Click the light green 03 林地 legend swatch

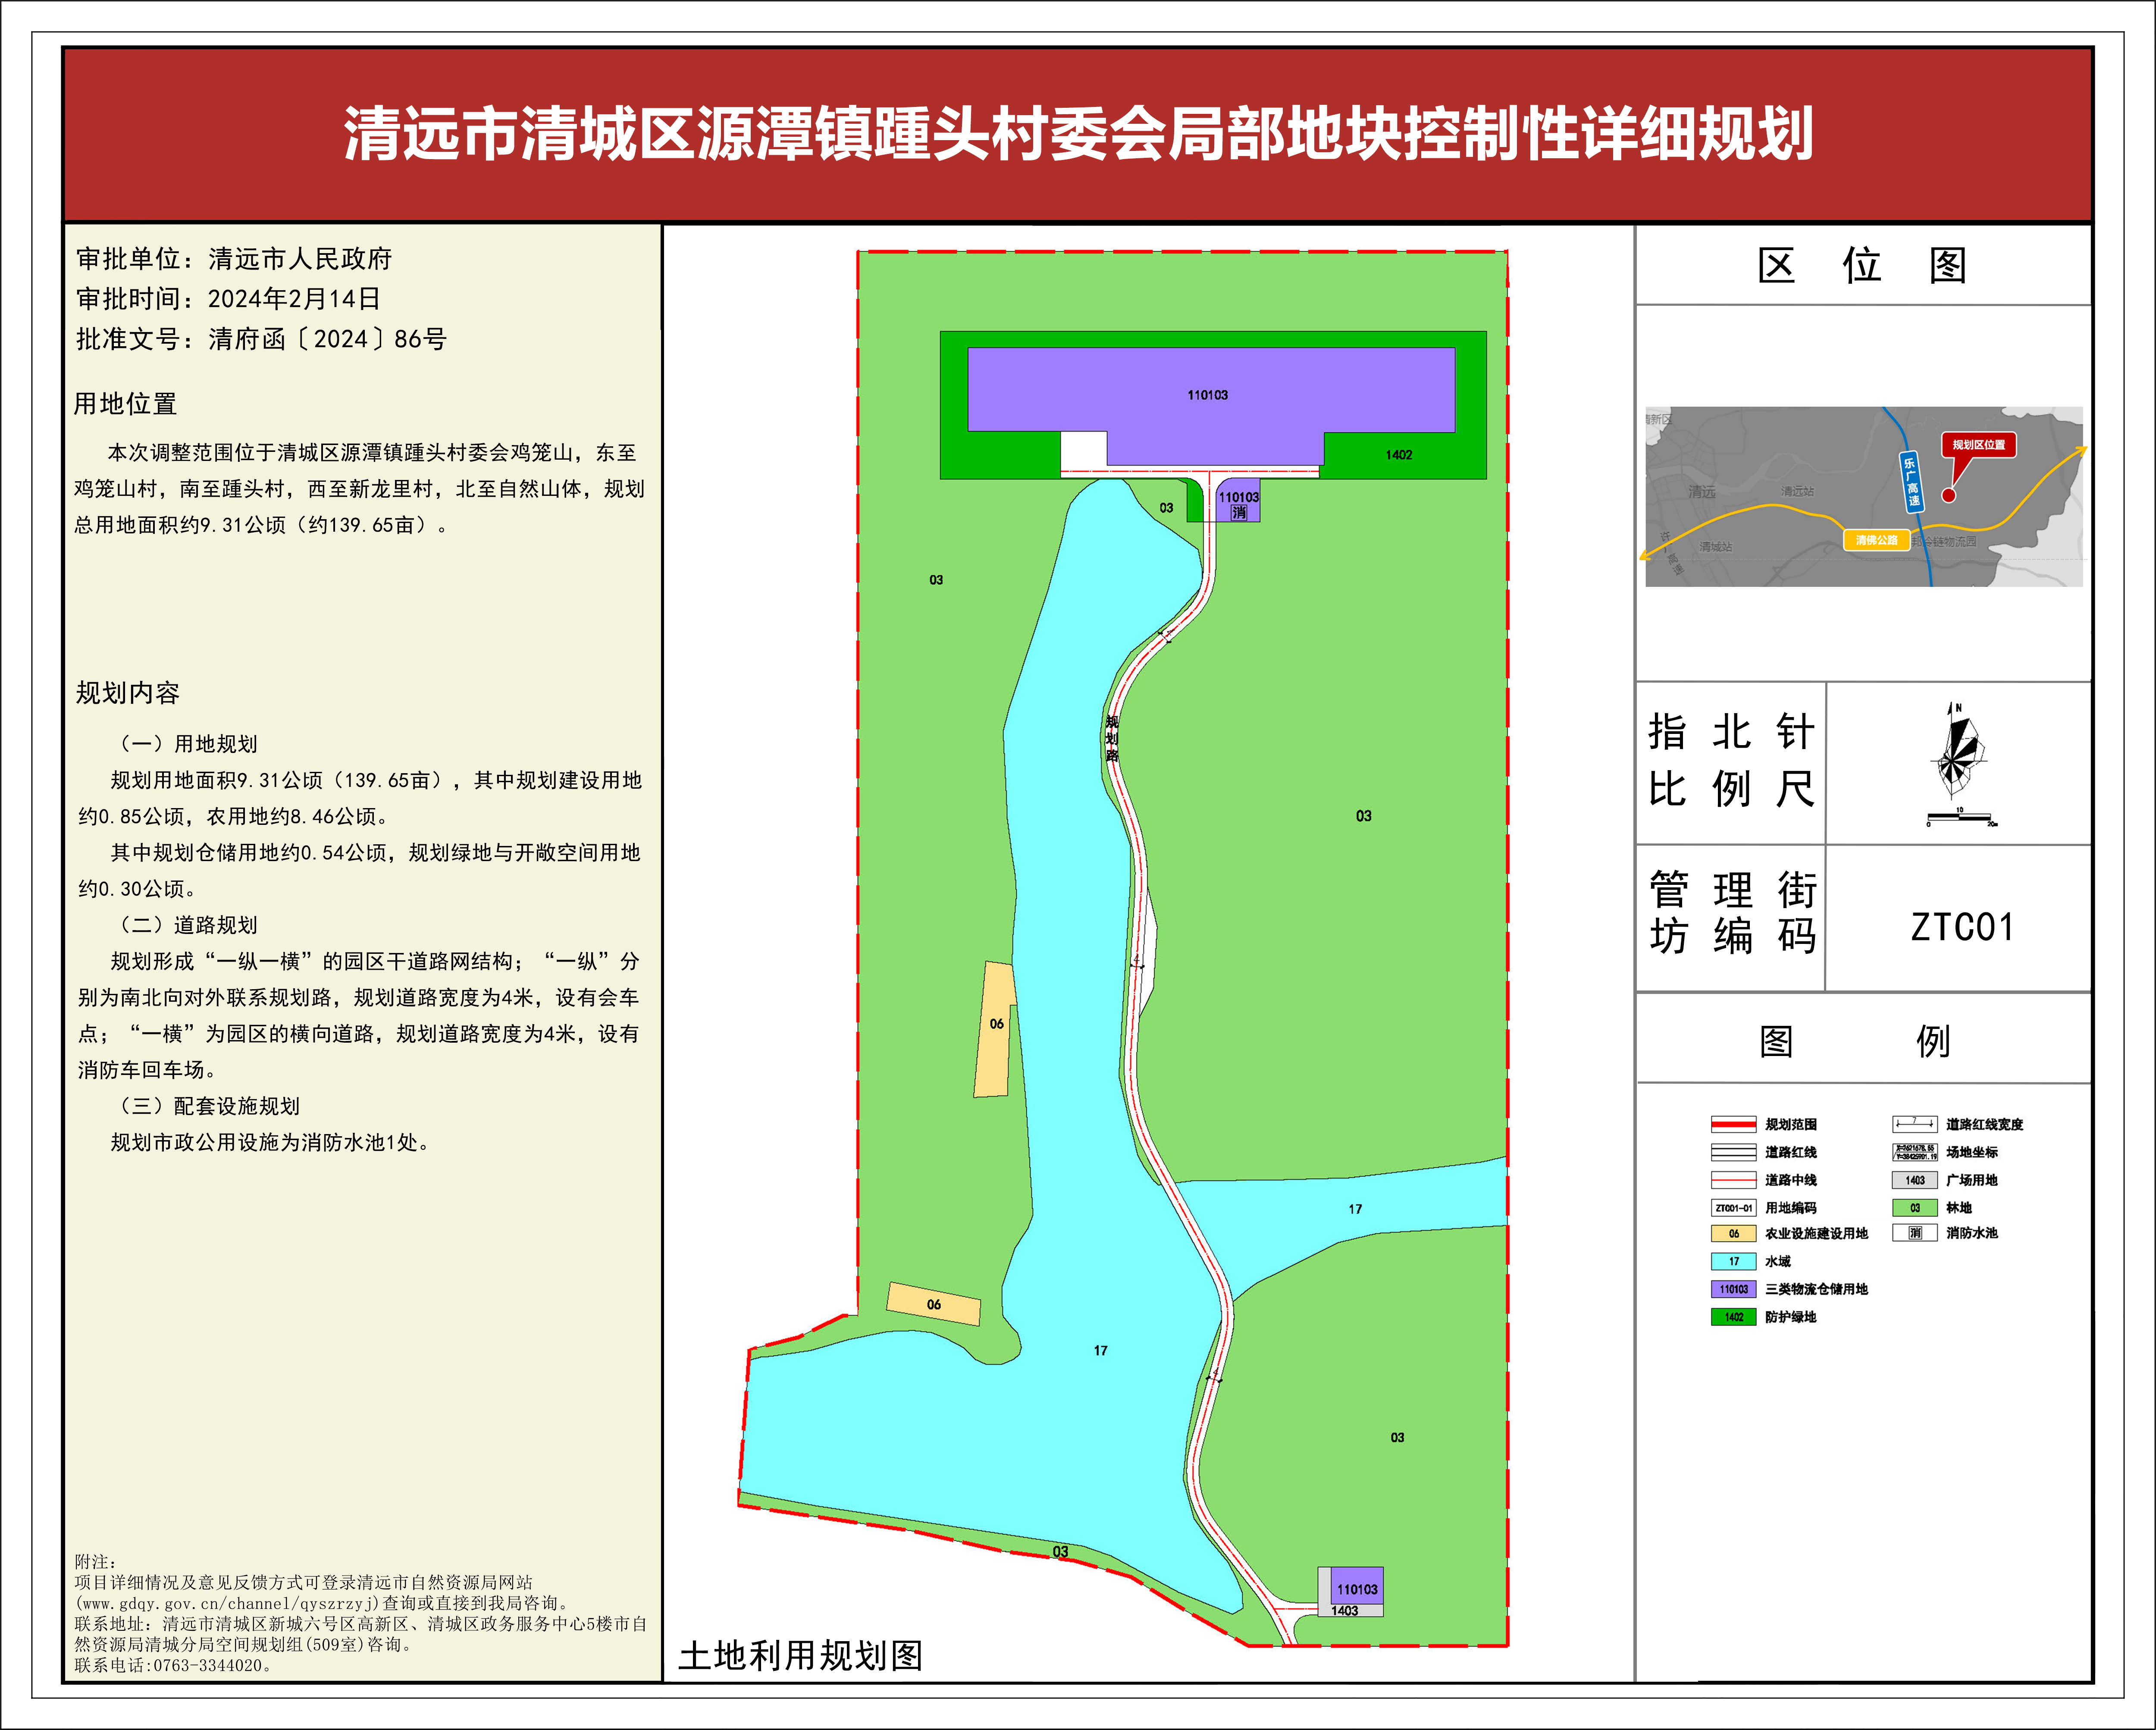[x=1914, y=1208]
